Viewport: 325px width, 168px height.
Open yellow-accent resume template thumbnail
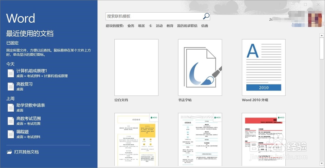(136, 139)
